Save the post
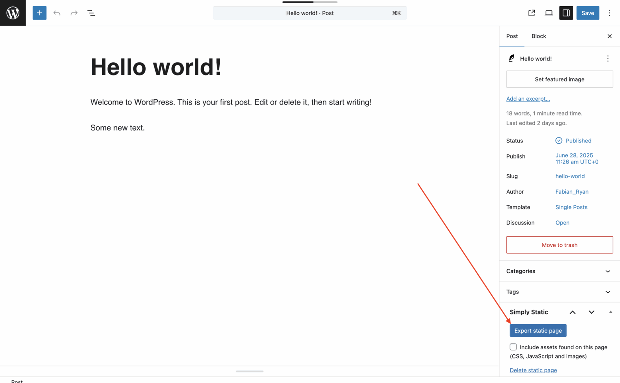620x383 pixels. coord(588,13)
